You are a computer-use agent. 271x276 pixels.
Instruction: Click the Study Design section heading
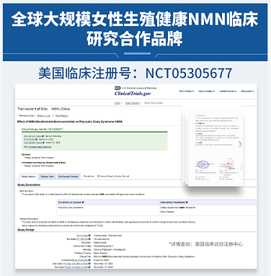pyautogui.click(x=26, y=230)
